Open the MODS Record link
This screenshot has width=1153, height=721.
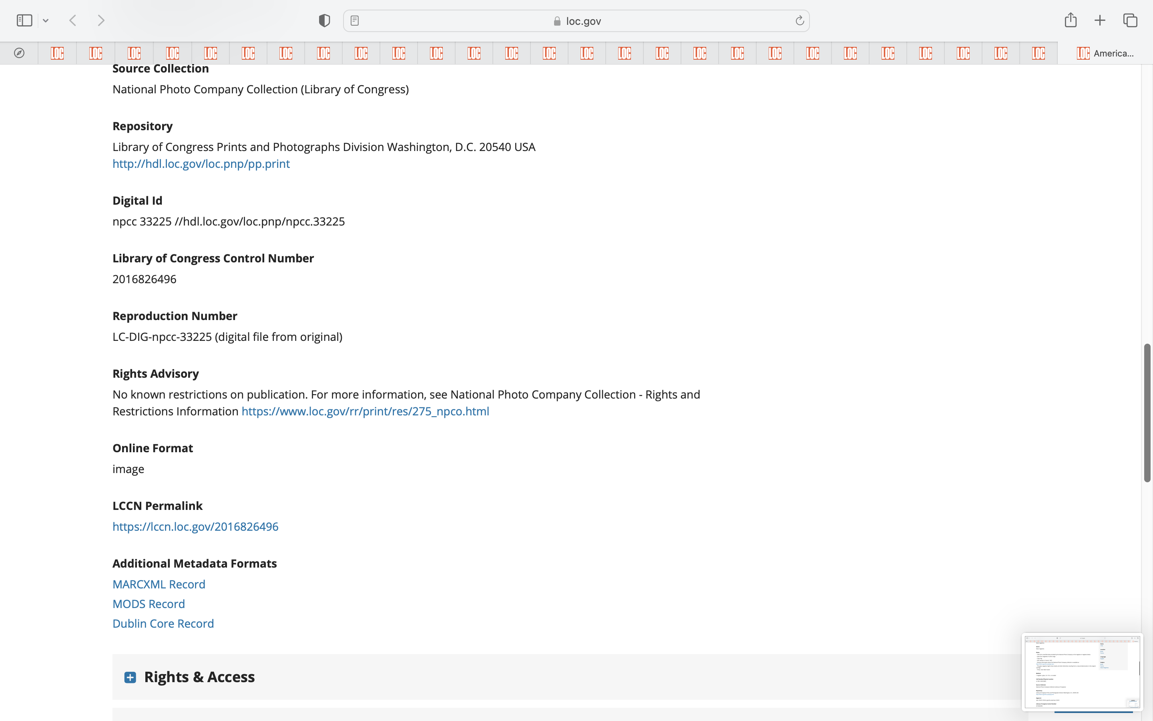coord(149,604)
